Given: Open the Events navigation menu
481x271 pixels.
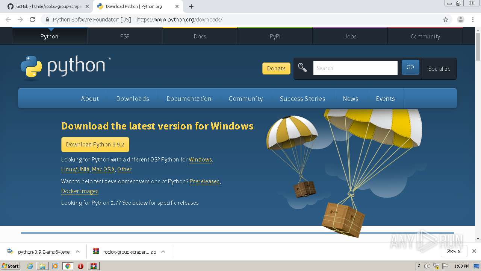Looking at the screenshot, I should click(385, 99).
